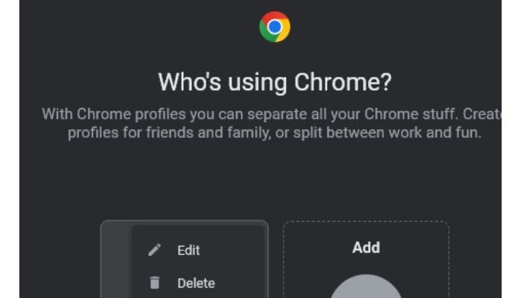
Task: Click the Add label to create profile
Action: point(366,247)
